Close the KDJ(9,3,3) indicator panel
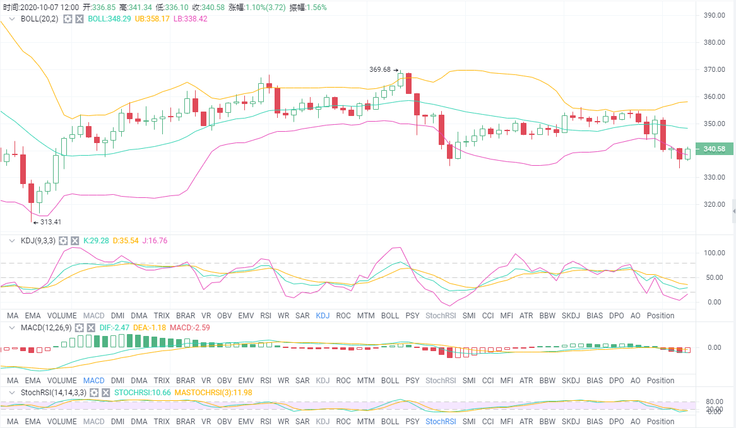 pyautogui.click(x=74, y=241)
